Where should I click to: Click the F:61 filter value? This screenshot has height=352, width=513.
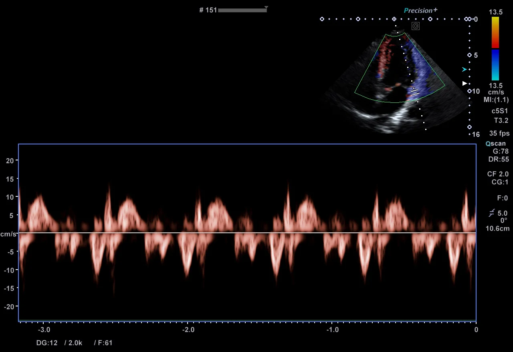pos(105,343)
